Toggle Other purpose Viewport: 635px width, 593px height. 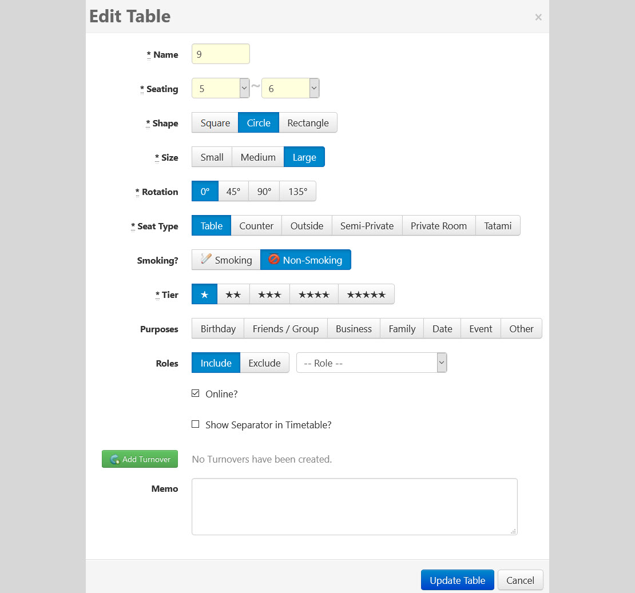[521, 329]
